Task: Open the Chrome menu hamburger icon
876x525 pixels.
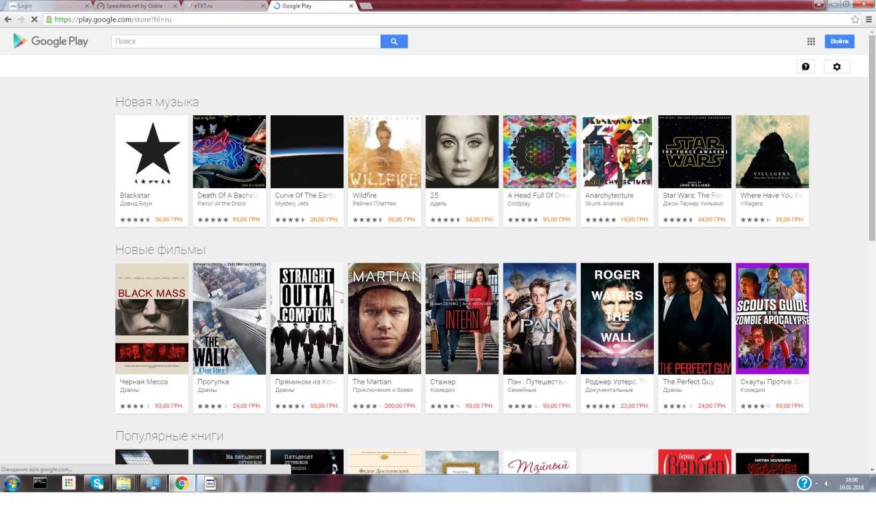Action: click(x=869, y=20)
